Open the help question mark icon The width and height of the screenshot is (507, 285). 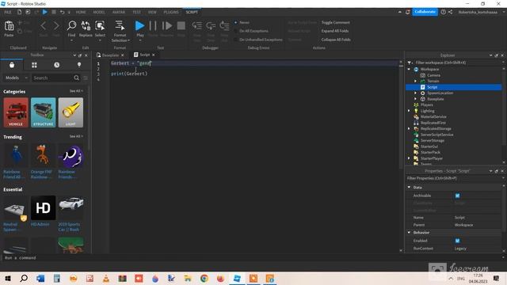click(x=444, y=12)
